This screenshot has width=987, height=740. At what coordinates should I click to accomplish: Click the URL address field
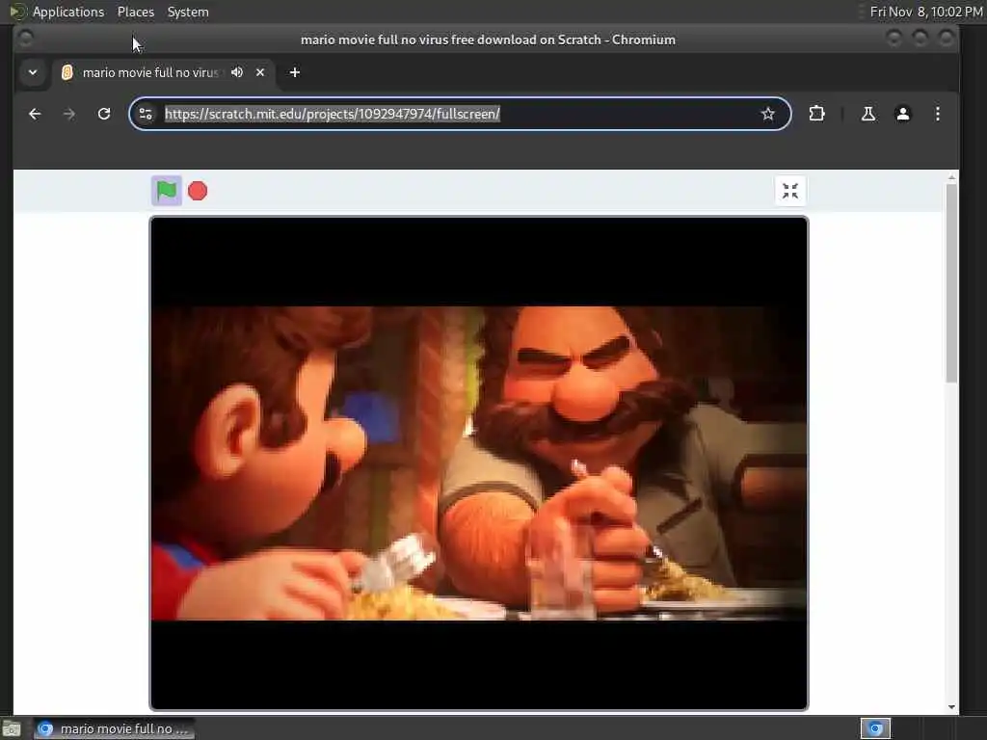click(x=460, y=114)
